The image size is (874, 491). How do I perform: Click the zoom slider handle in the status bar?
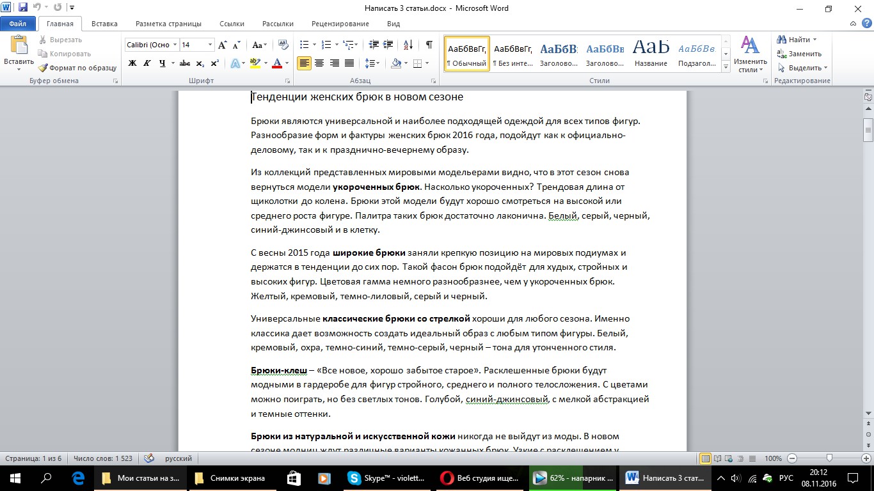coord(829,458)
